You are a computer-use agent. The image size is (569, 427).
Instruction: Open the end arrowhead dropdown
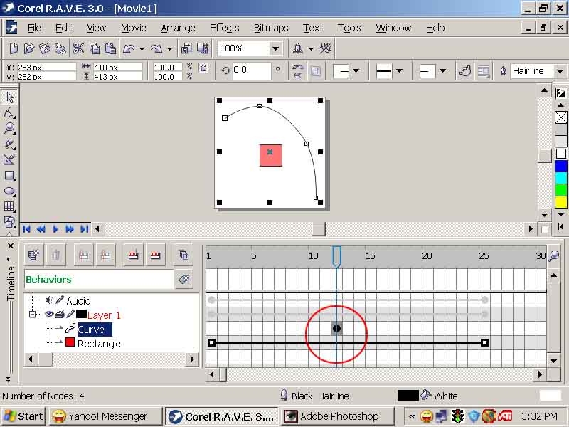tap(442, 70)
